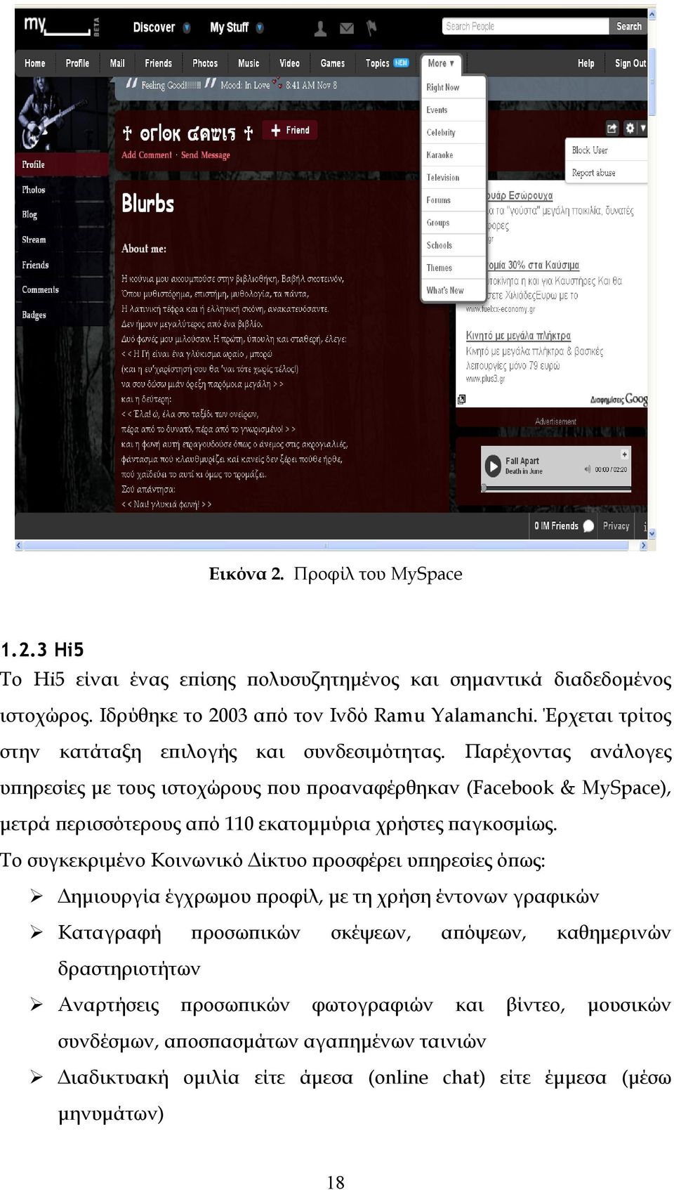Open the My Stuff dropdown arrow

tap(260, 27)
